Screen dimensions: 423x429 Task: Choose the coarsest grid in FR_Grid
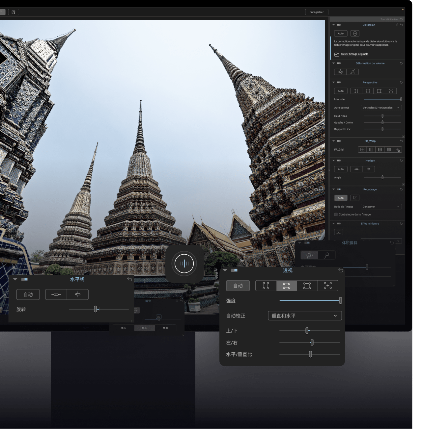coord(362,150)
